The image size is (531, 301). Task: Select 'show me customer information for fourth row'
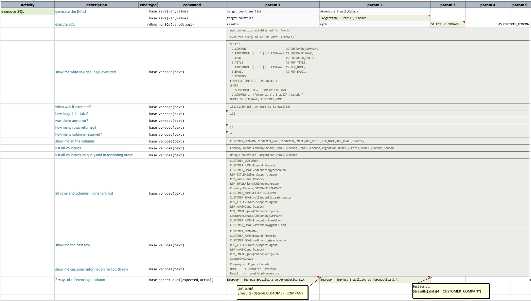pos(97,269)
